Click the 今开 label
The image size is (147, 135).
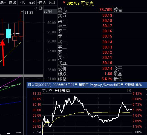click(x=118, y=68)
